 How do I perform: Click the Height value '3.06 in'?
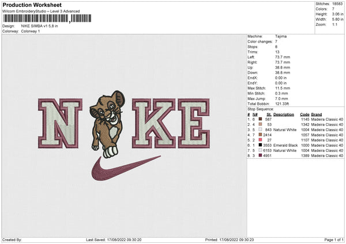[337, 14]
